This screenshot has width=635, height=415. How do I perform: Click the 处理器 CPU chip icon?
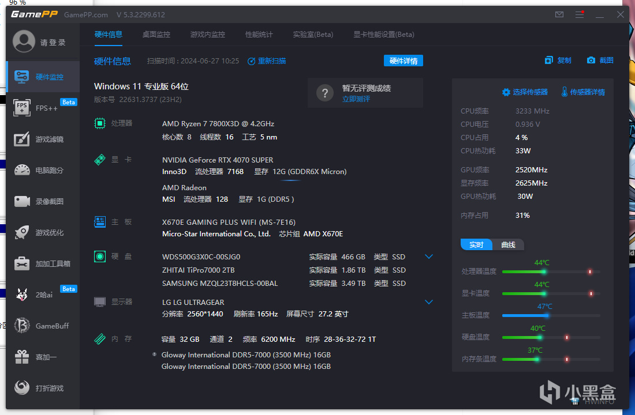100,123
